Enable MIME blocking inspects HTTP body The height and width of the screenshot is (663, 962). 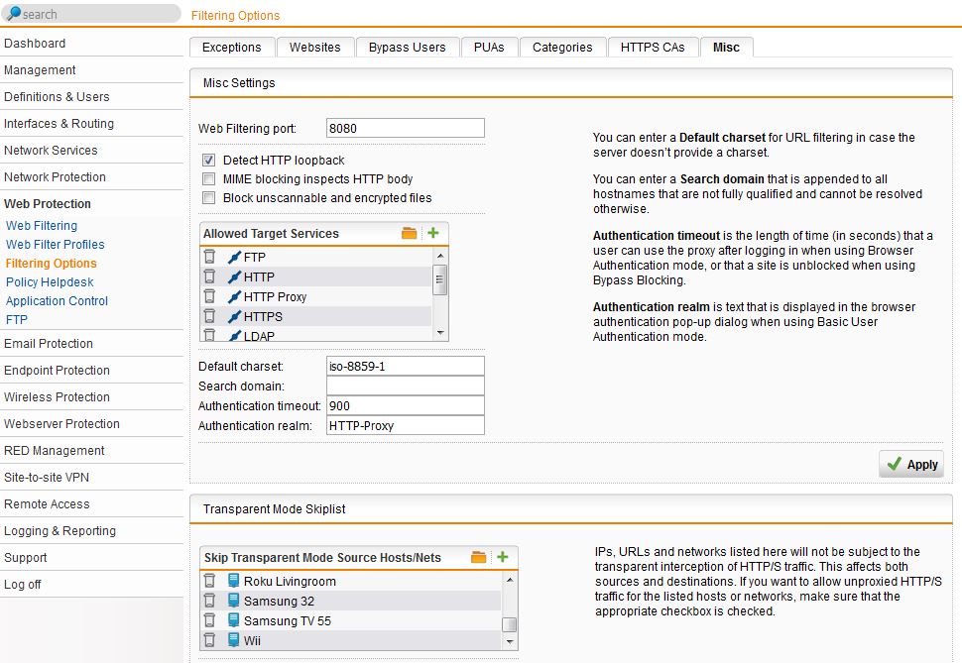209,179
